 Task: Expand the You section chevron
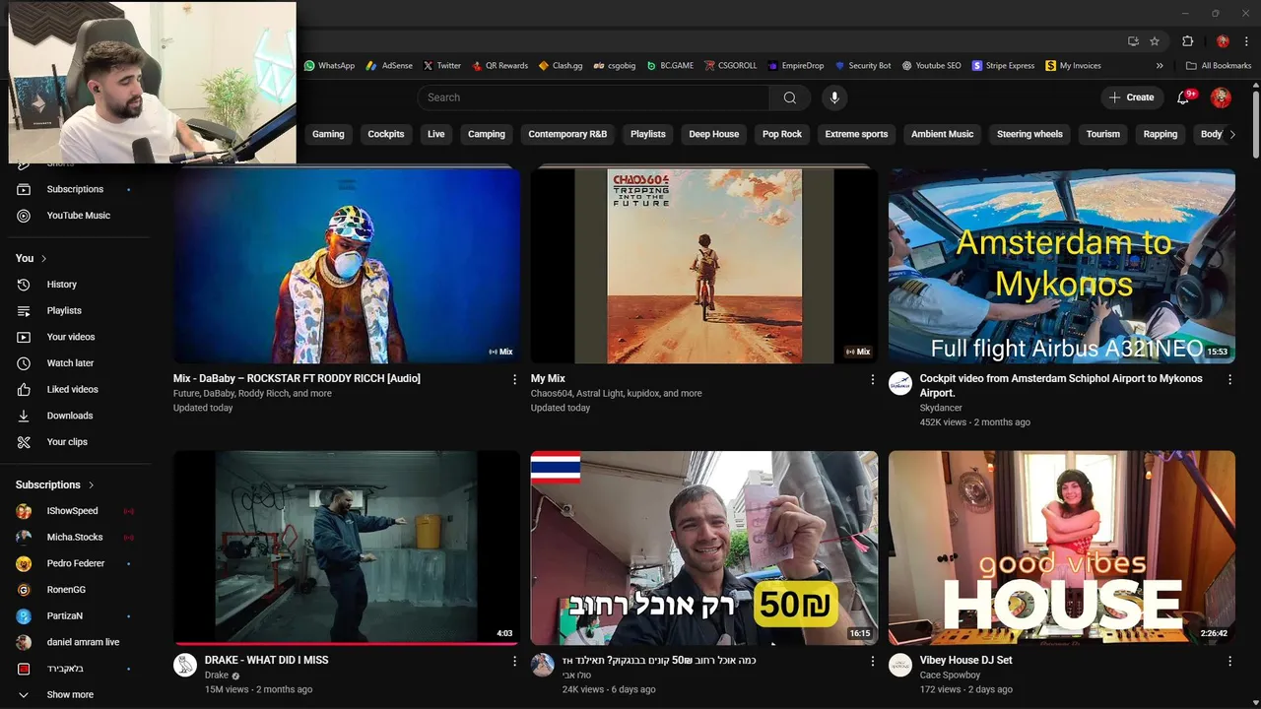(x=43, y=258)
